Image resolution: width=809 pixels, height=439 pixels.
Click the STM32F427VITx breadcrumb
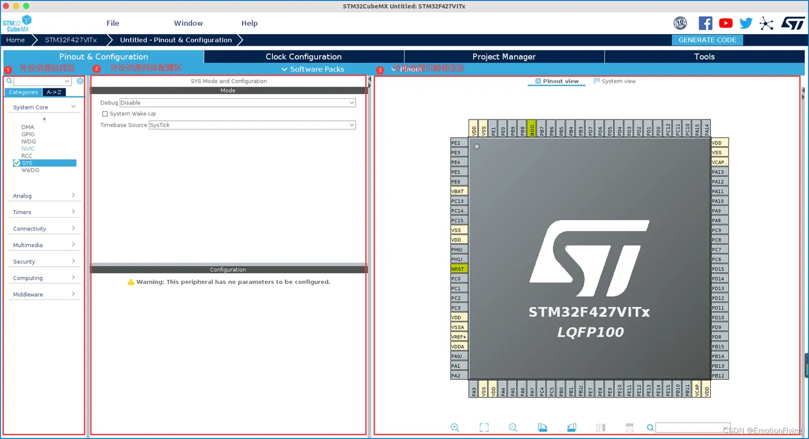click(71, 40)
